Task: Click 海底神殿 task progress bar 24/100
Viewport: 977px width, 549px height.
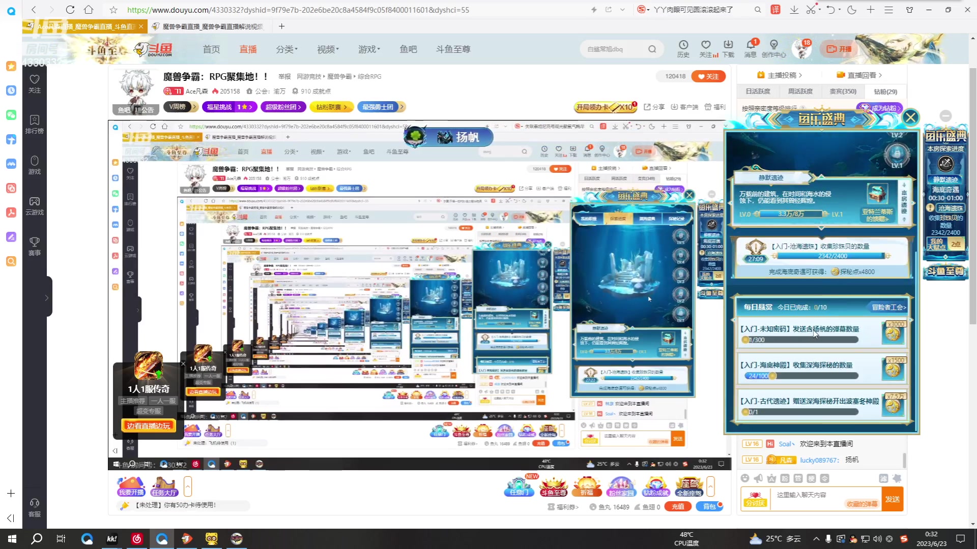Action: (800, 376)
